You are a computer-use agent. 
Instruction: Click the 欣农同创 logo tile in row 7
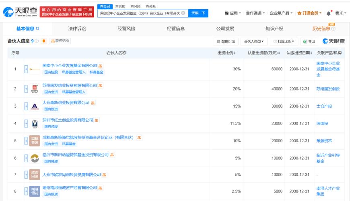(x=35, y=175)
